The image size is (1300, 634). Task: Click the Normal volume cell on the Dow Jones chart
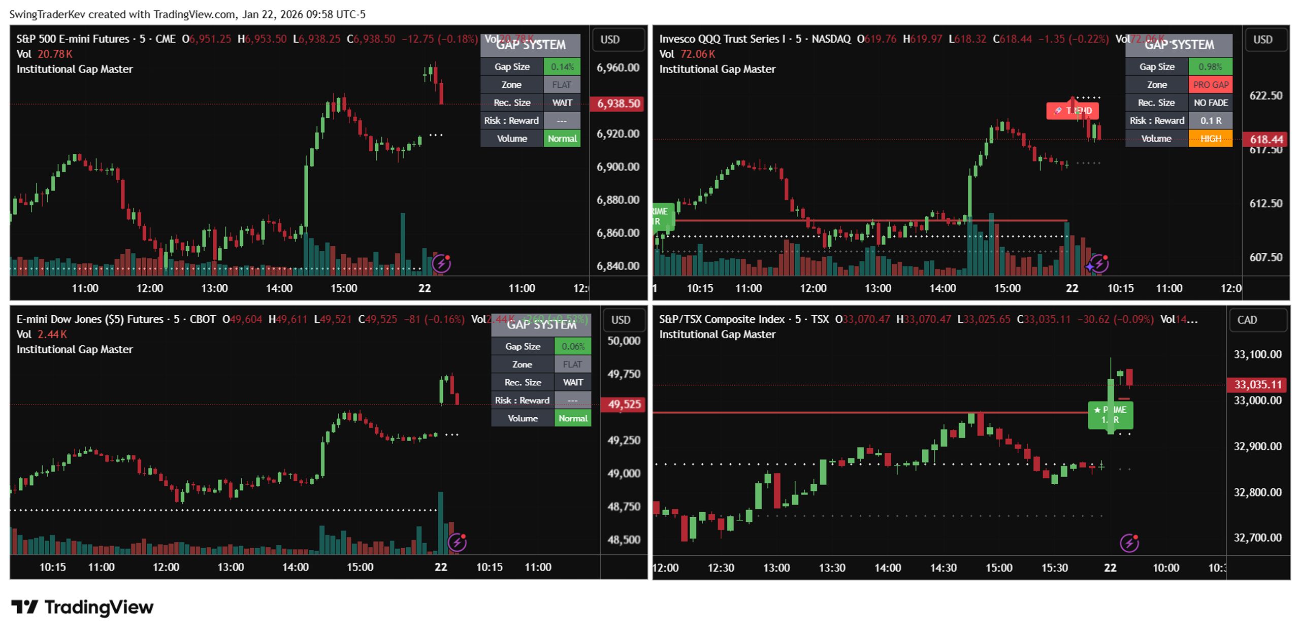pos(573,418)
